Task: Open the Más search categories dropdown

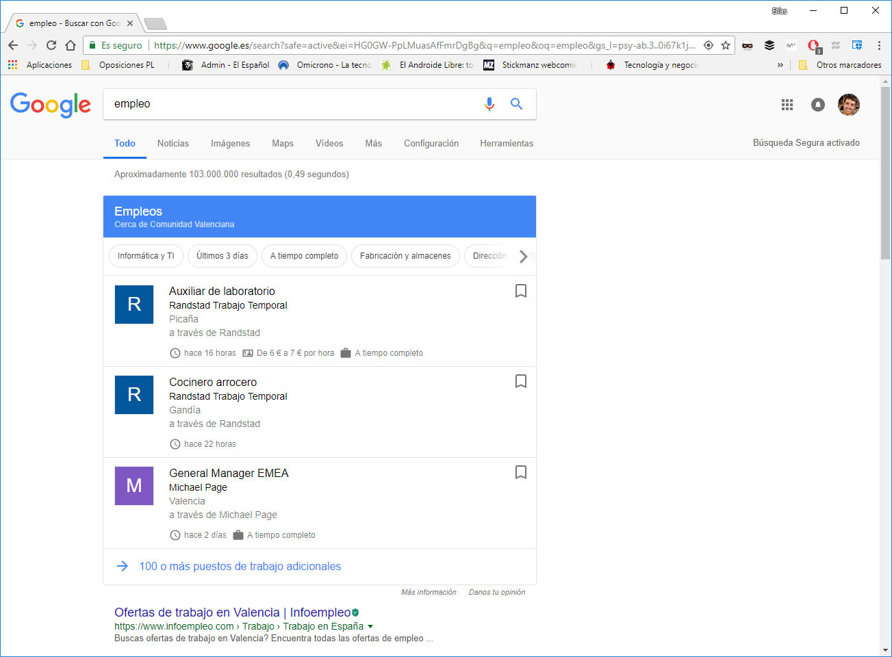Action: point(373,143)
